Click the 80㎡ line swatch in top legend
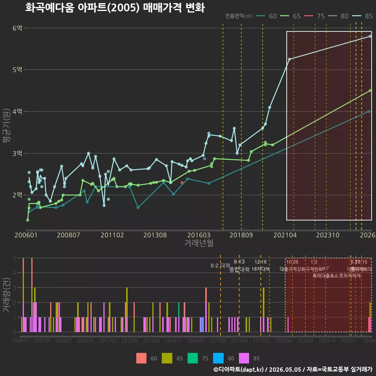This screenshot has height=376, width=376. [333, 16]
